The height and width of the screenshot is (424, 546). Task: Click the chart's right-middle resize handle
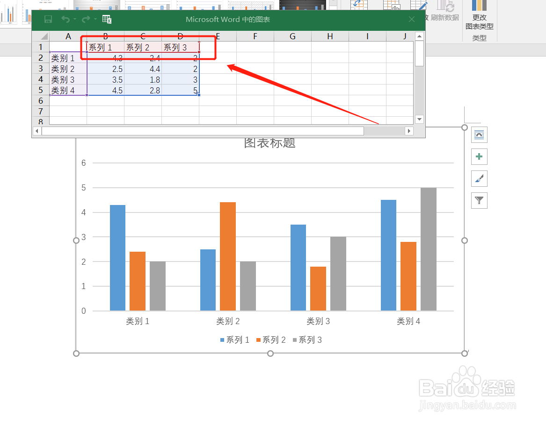click(x=465, y=240)
